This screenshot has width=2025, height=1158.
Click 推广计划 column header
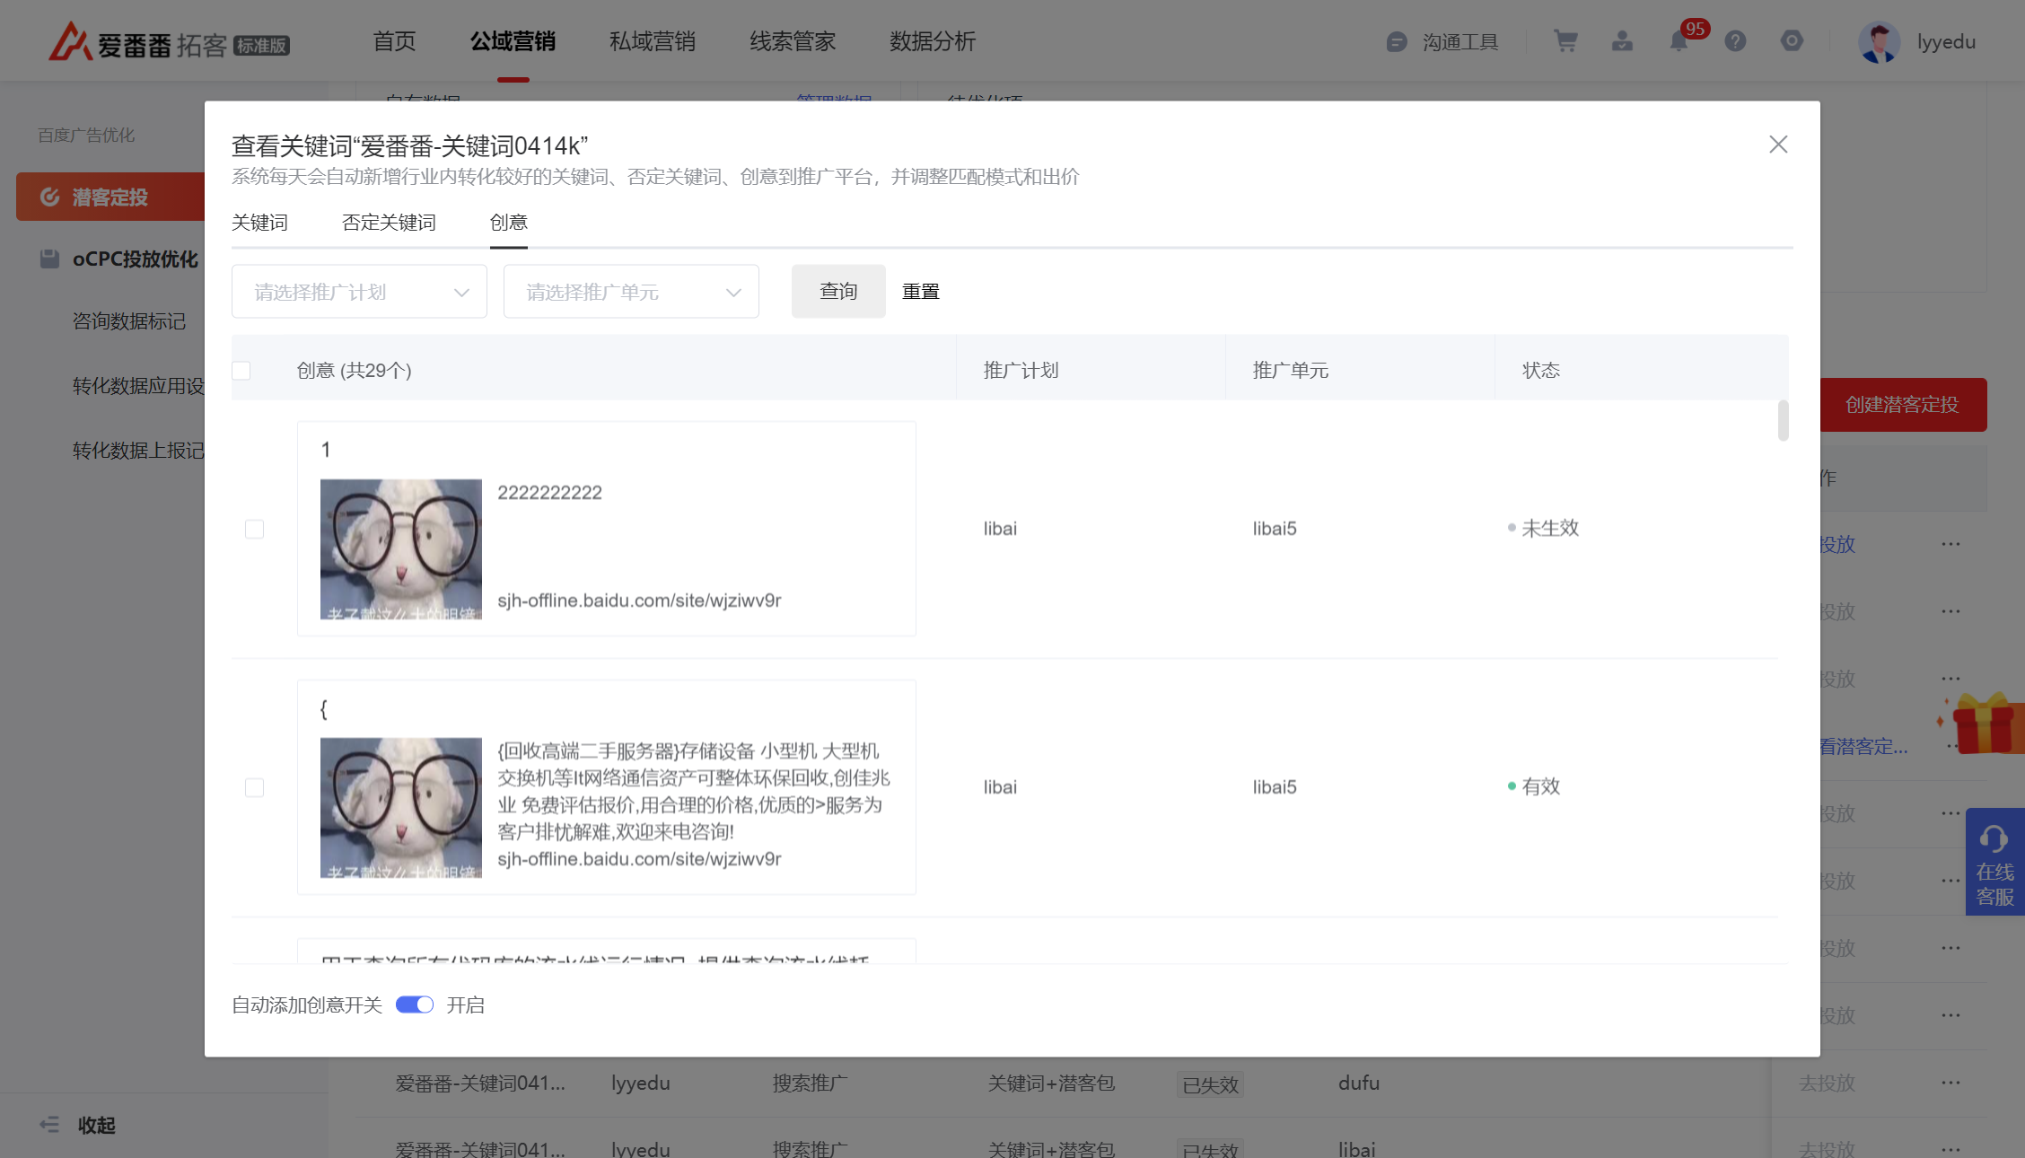click(x=1021, y=370)
